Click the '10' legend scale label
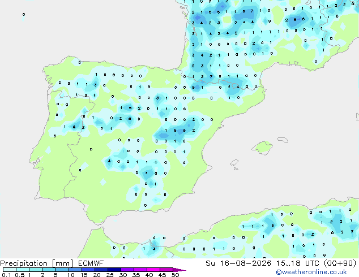The width and height of the screenshot is (359, 277). 71,275
